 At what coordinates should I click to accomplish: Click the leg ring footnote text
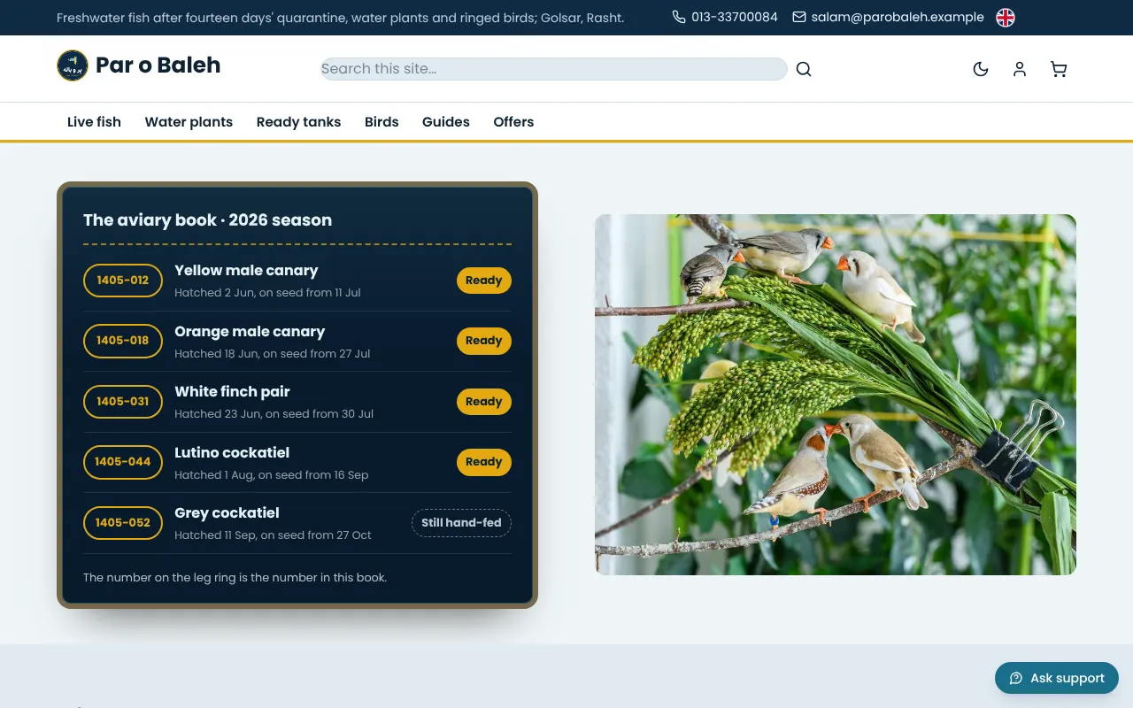pyautogui.click(x=235, y=578)
